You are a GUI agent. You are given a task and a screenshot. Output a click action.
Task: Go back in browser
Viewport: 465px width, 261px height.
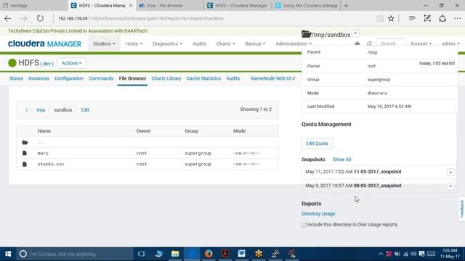pyautogui.click(x=8, y=18)
